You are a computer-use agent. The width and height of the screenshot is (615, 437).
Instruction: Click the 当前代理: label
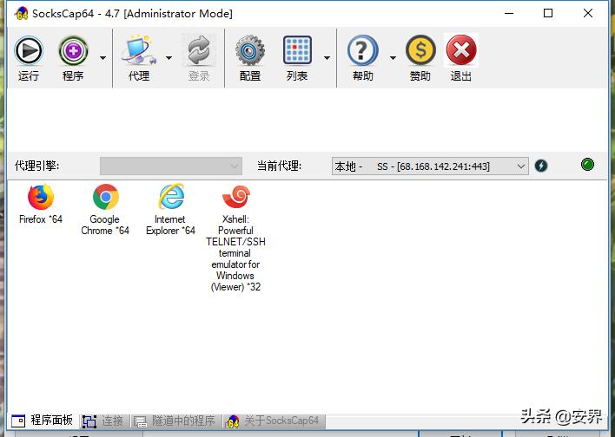[x=279, y=166]
